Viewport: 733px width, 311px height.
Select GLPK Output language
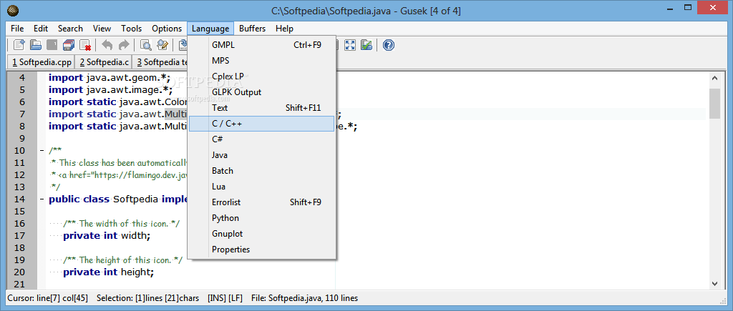coord(261,92)
